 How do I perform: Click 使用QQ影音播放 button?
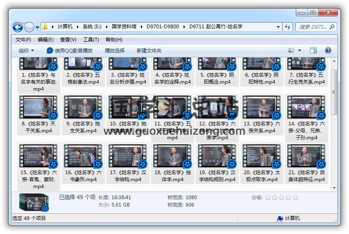tap(70, 50)
